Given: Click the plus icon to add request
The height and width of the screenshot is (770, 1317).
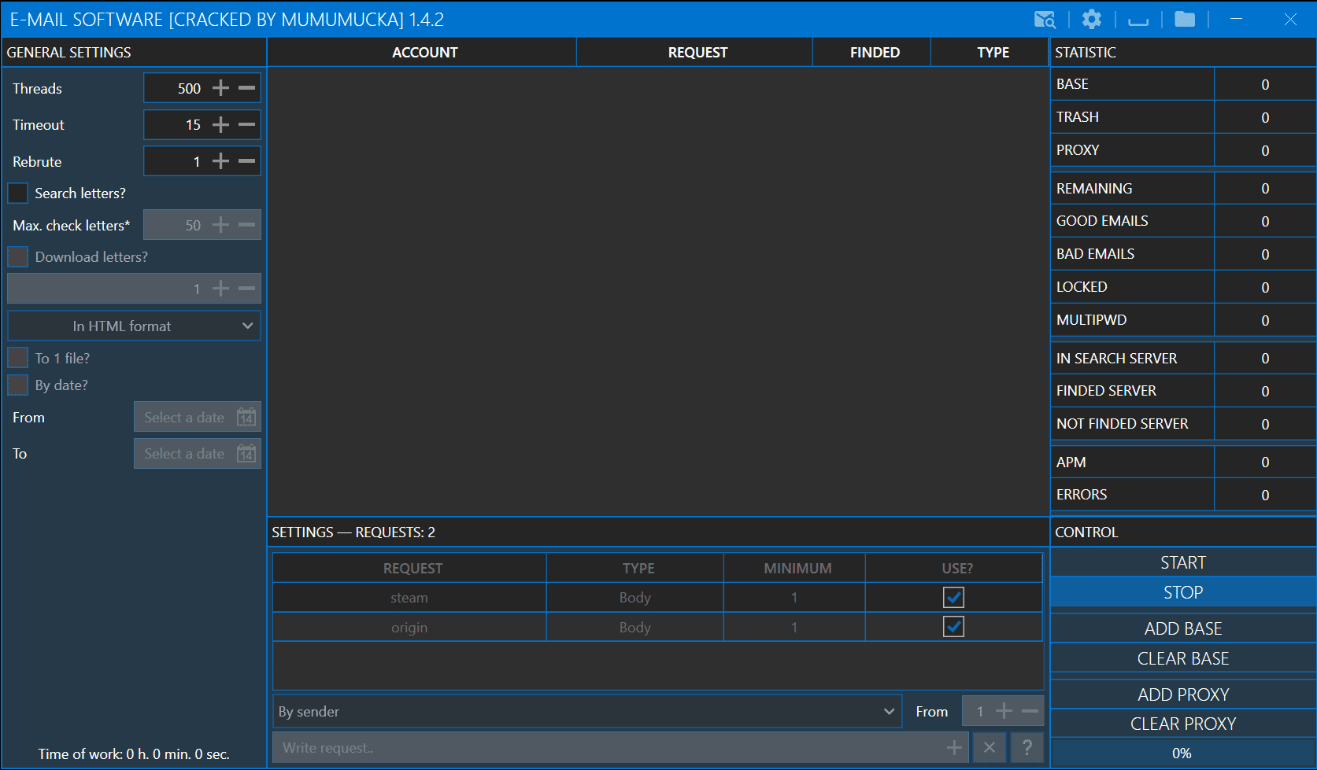Looking at the screenshot, I should coord(954,747).
